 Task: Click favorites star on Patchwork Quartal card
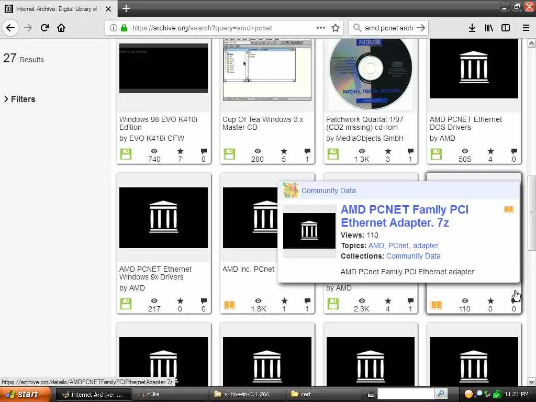(x=388, y=151)
